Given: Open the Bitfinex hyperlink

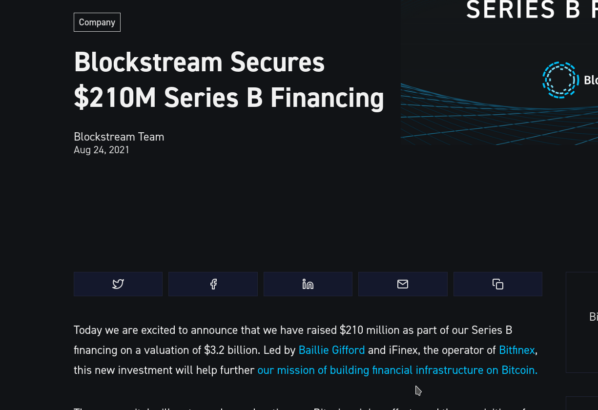Looking at the screenshot, I should tap(517, 350).
